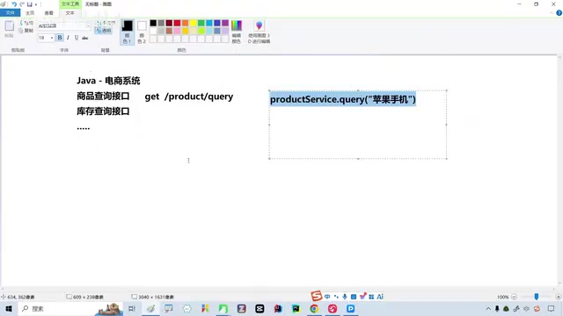The height and width of the screenshot is (316, 563).
Task: Pick the purple color swatch
Action: click(x=225, y=23)
